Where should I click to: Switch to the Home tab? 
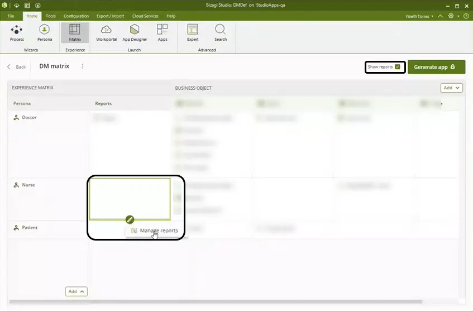click(x=32, y=16)
